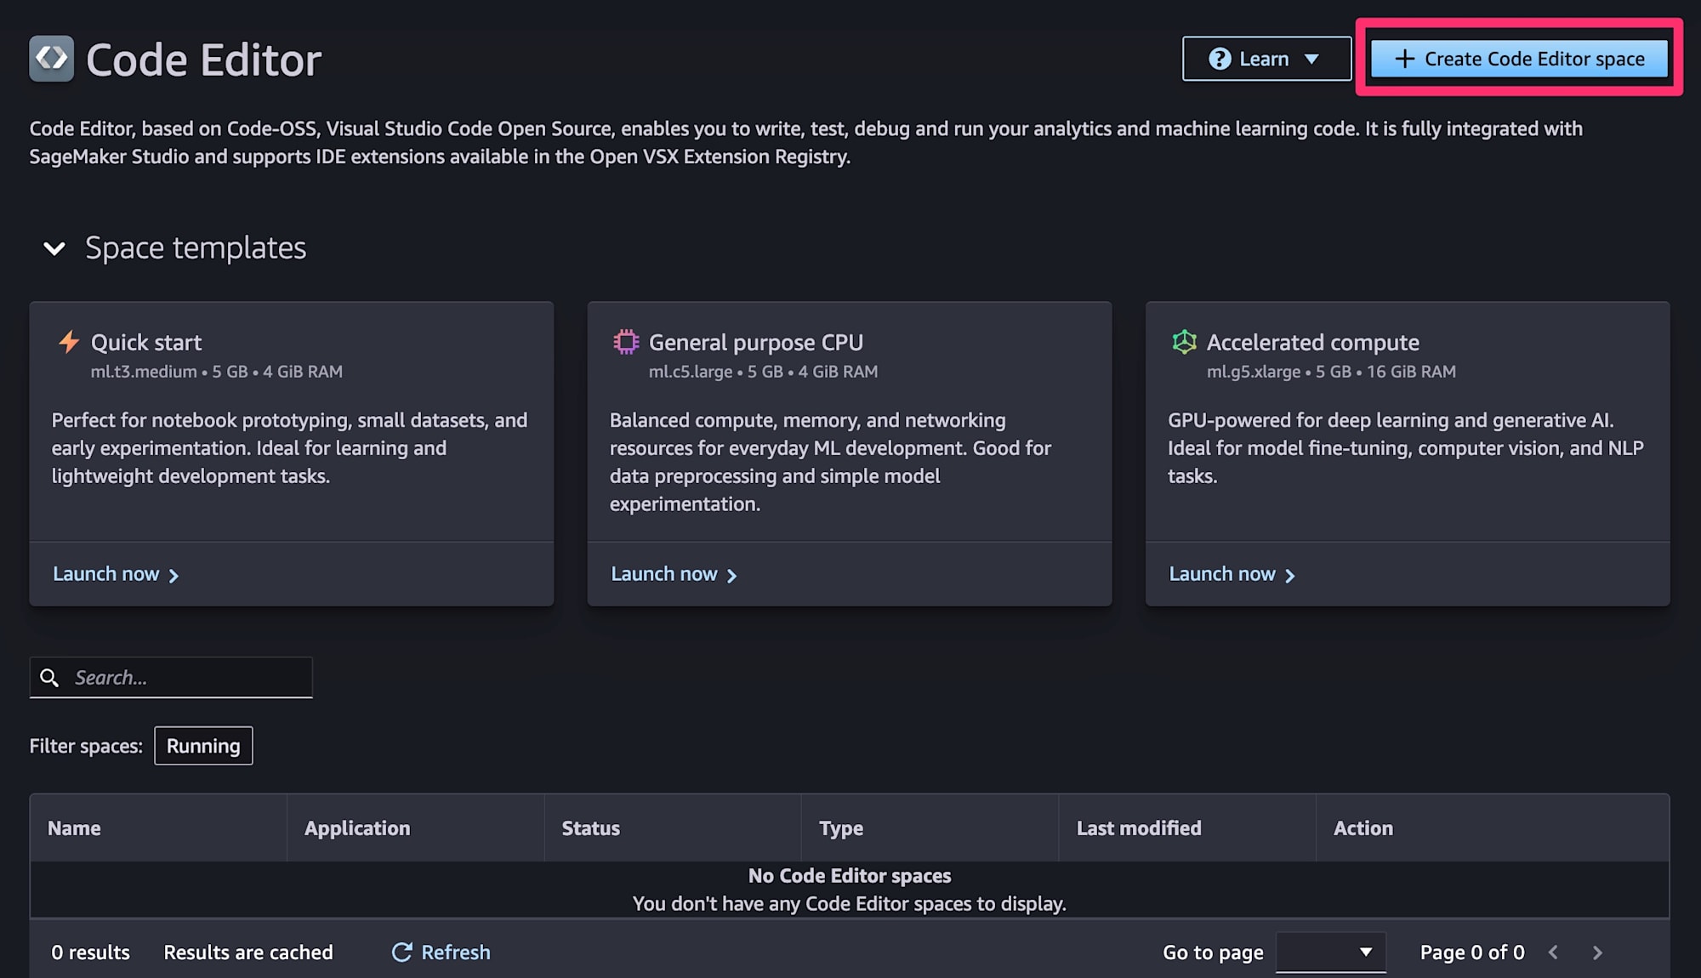Click the spaces Search input field
The height and width of the screenshot is (978, 1701).
pos(187,678)
